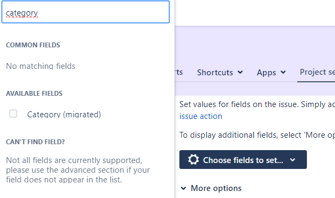
Task: Expand the More options section
Action: point(211,188)
